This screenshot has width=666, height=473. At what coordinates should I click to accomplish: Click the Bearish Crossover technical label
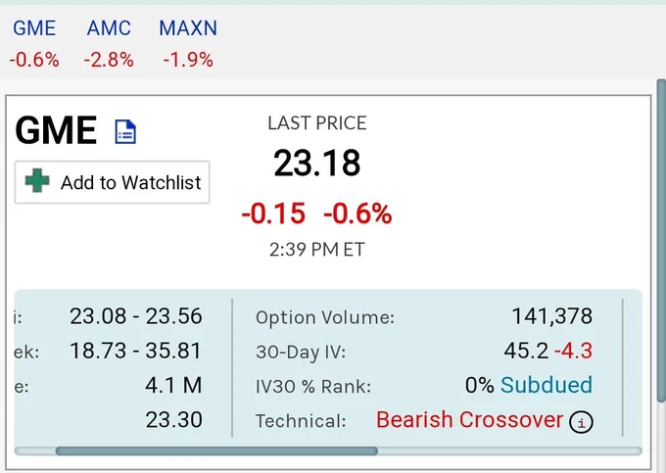click(469, 420)
